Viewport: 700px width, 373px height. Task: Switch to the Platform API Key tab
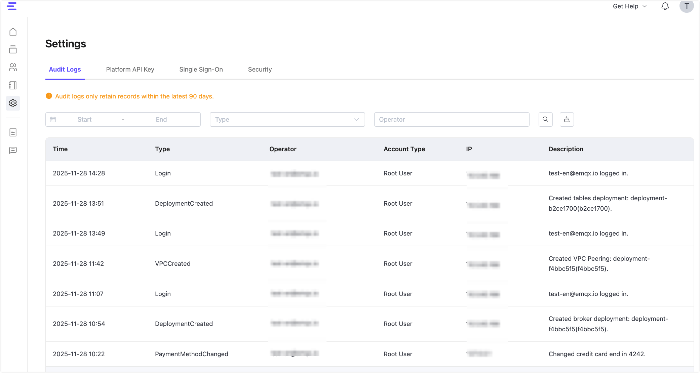point(130,69)
